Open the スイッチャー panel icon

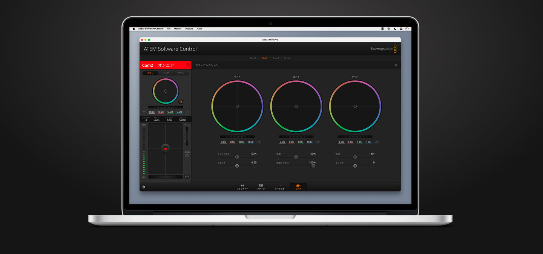tap(242, 187)
